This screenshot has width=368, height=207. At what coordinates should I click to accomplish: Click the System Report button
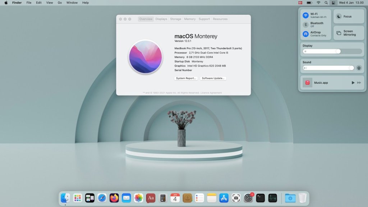point(186,78)
